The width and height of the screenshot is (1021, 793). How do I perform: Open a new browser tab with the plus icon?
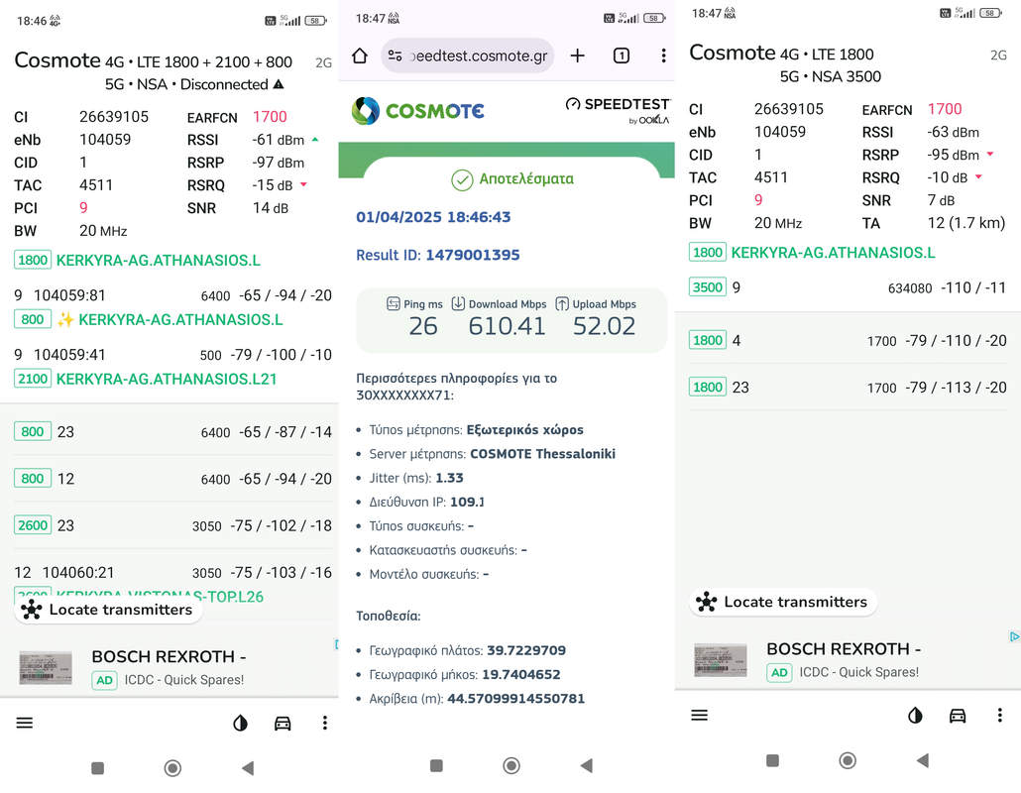coord(578,56)
